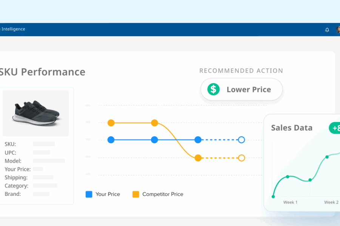The width and height of the screenshot is (340, 226).
Task: Click the Week 1 axis label
Action: (x=290, y=202)
